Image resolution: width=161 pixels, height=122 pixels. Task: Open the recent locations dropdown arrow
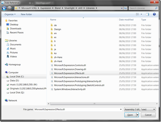pos(13,8)
